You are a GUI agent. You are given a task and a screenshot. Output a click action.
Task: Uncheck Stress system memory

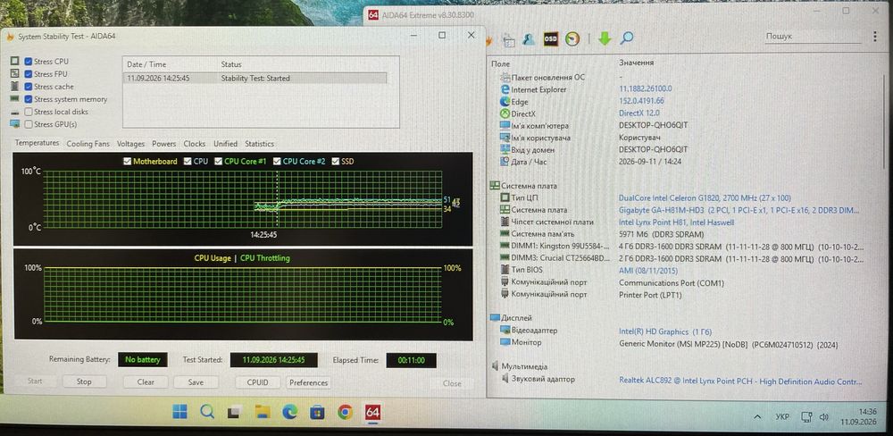coord(29,99)
